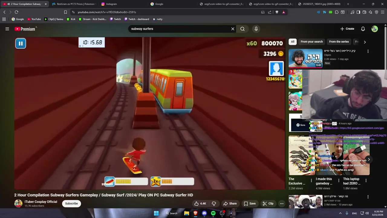Viewport: 387px width, 218px height.
Task: Open Spotify from the taskbar
Action: click(x=213, y=213)
